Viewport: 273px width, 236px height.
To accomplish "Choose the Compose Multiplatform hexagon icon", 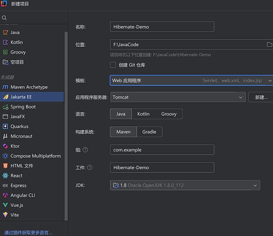I will pyautogui.click(x=6, y=156).
